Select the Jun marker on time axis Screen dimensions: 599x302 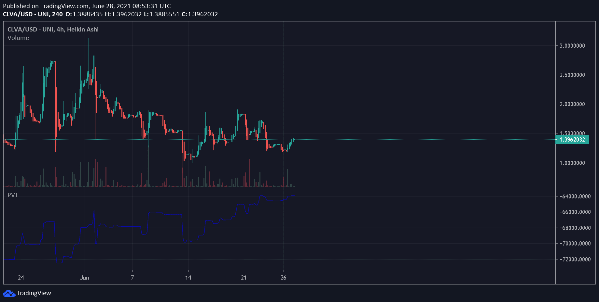85,278
